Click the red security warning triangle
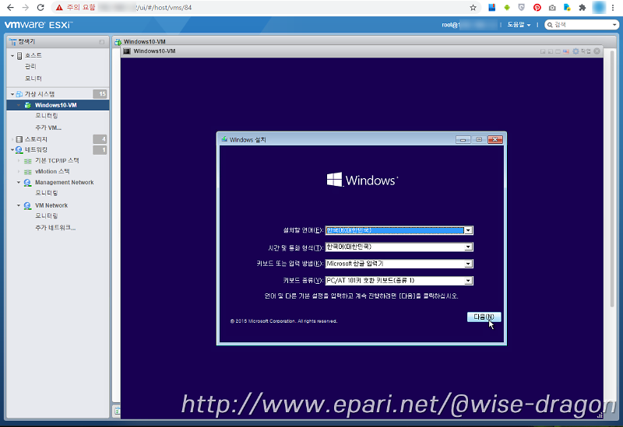The height and width of the screenshot is (427, 623). pos(59,8)
